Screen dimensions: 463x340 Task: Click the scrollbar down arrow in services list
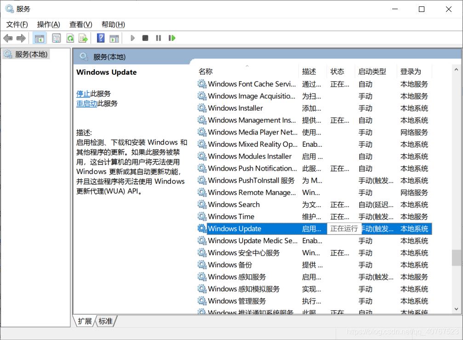pyautogui.click(x=457, y=309)
